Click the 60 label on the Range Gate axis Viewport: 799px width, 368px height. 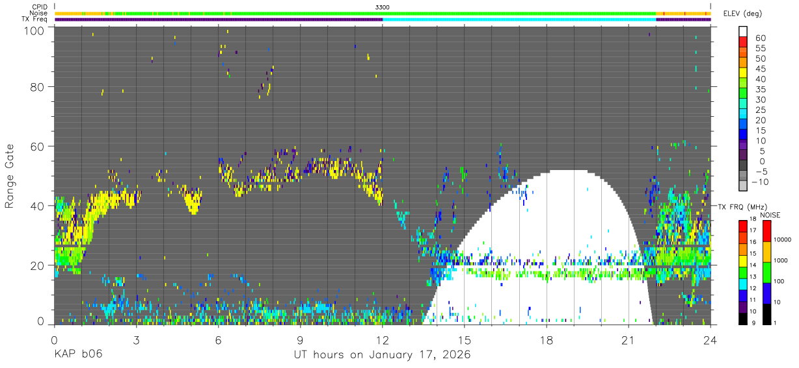[38, 146]
